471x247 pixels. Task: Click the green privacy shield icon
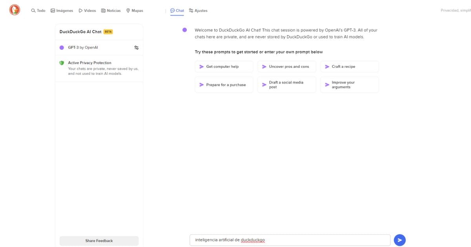(62, 63)
